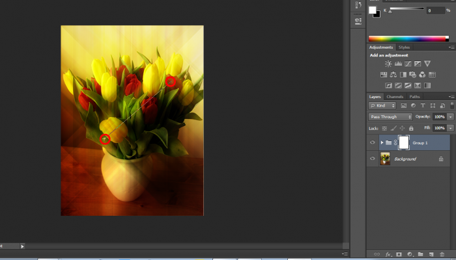Delete layer with the trash icon

442,254
